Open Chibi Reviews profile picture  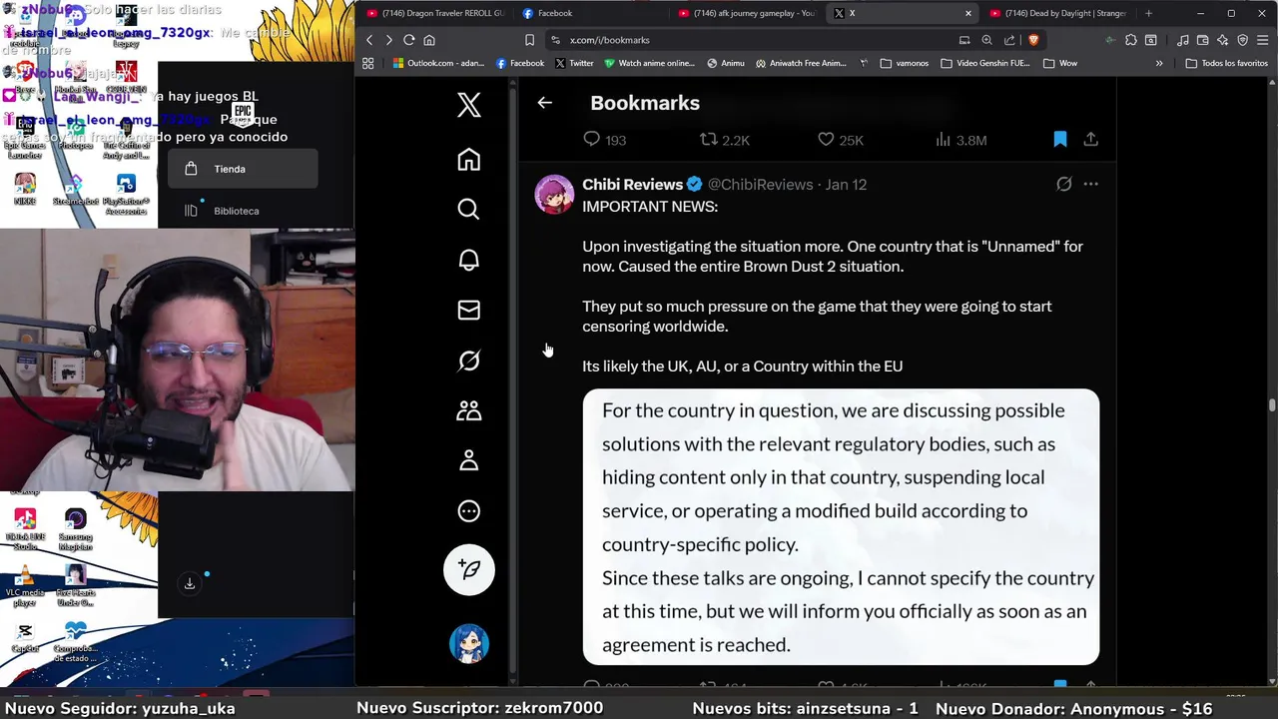pyautogui.click(x=554, y=194)
